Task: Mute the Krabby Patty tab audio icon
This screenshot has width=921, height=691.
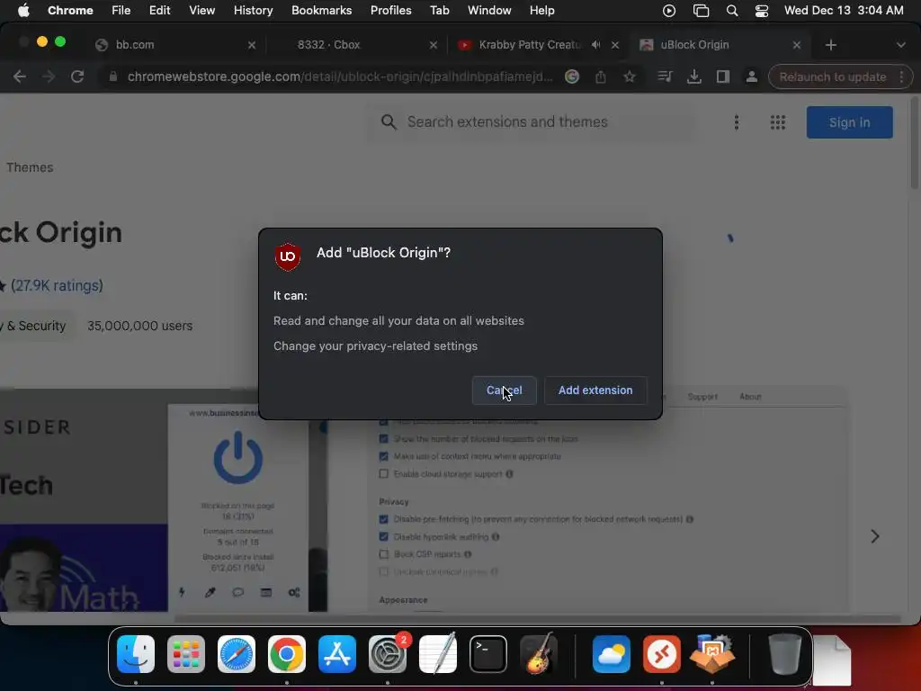Action: pos(595,45)
